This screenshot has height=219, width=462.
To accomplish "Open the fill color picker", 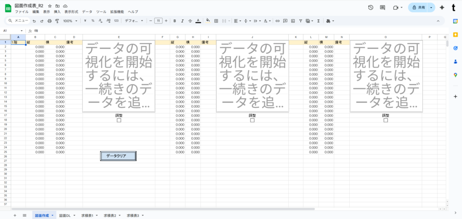I will tap(208, 21).
